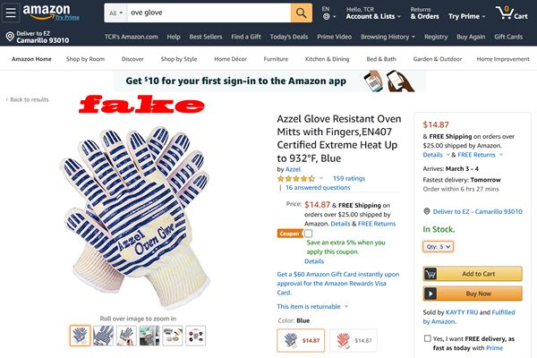This screenshot has height=358, width=537.
Task: Open the hamburger menu icon
Action: click(x=10, y=13)
